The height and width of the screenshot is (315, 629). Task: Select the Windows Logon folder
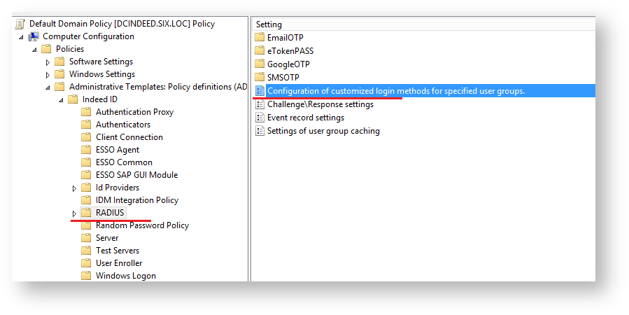125,276
